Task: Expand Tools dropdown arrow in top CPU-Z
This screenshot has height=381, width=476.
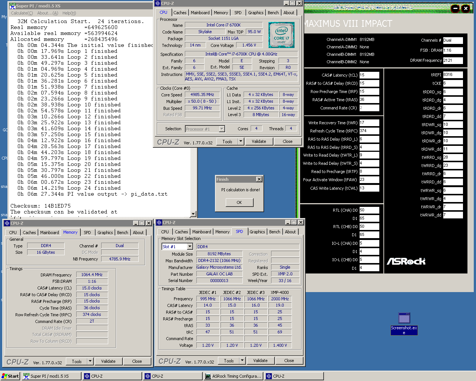Action: coord(241,141)
